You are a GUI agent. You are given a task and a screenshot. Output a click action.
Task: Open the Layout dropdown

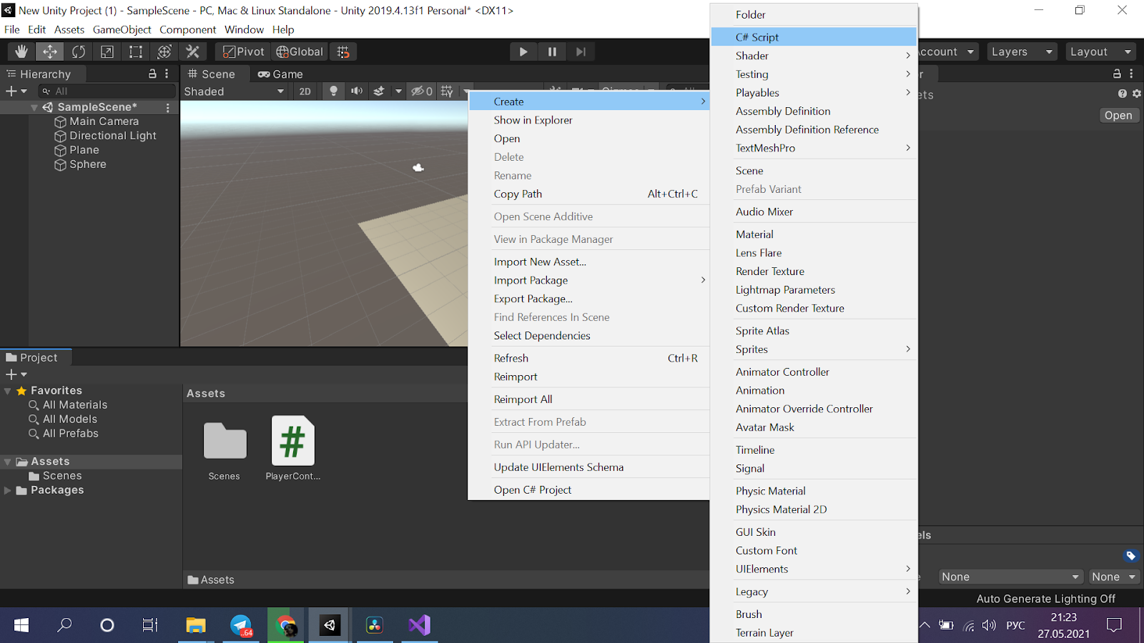click(x=1101, y=51)
